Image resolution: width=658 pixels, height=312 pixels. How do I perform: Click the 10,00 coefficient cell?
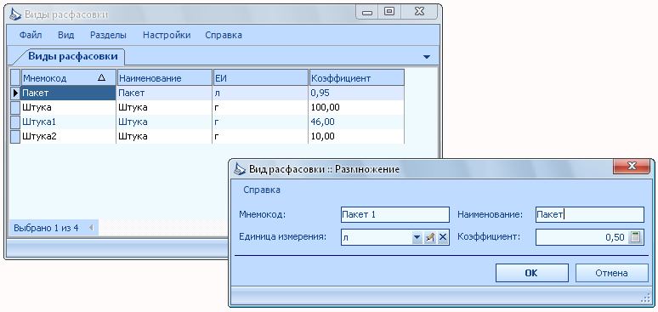(357, 137)
